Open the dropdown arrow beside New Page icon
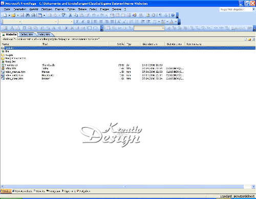This screenshot has height=199, width=256. (x=9, y=15)
